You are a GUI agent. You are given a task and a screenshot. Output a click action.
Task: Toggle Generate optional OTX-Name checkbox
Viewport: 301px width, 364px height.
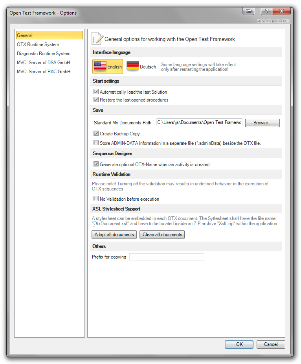coord(96,164)
